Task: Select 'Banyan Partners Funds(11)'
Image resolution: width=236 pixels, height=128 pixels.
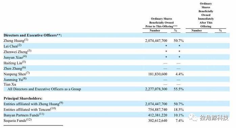Action: pos(24,115)
